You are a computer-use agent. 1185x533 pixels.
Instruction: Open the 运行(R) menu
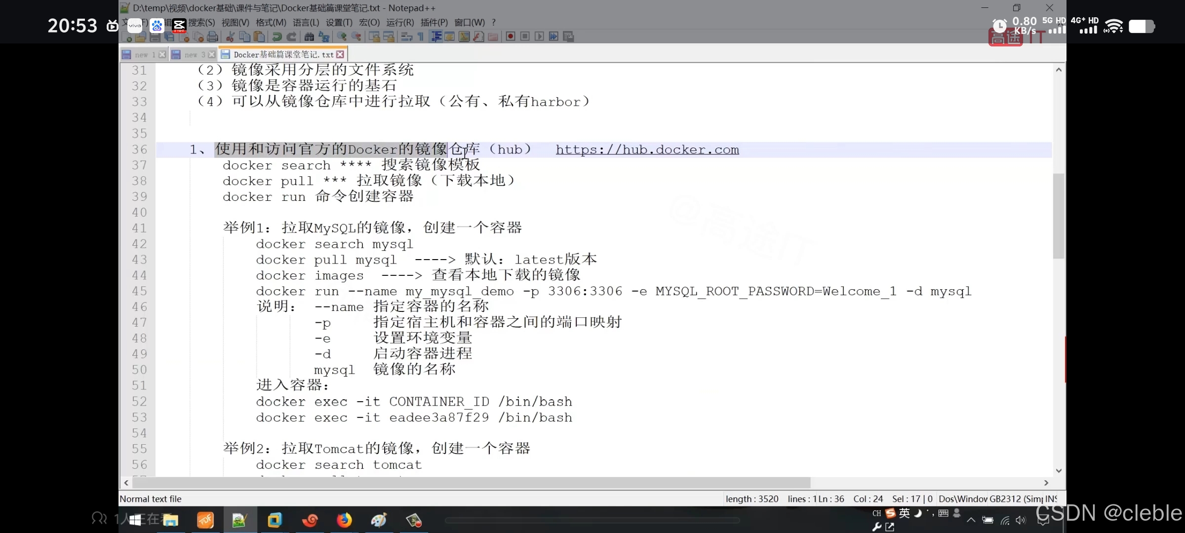[400, 23]
